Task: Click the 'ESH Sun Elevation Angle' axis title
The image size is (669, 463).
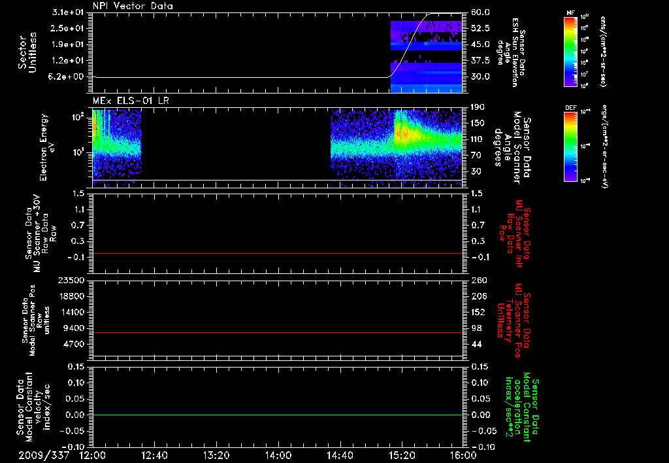Action: click(511, 52)
